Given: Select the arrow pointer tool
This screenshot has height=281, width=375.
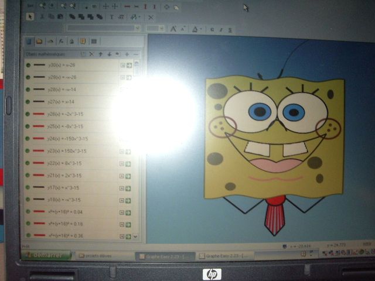Looking at the screenshot, I should click(30, 17).
